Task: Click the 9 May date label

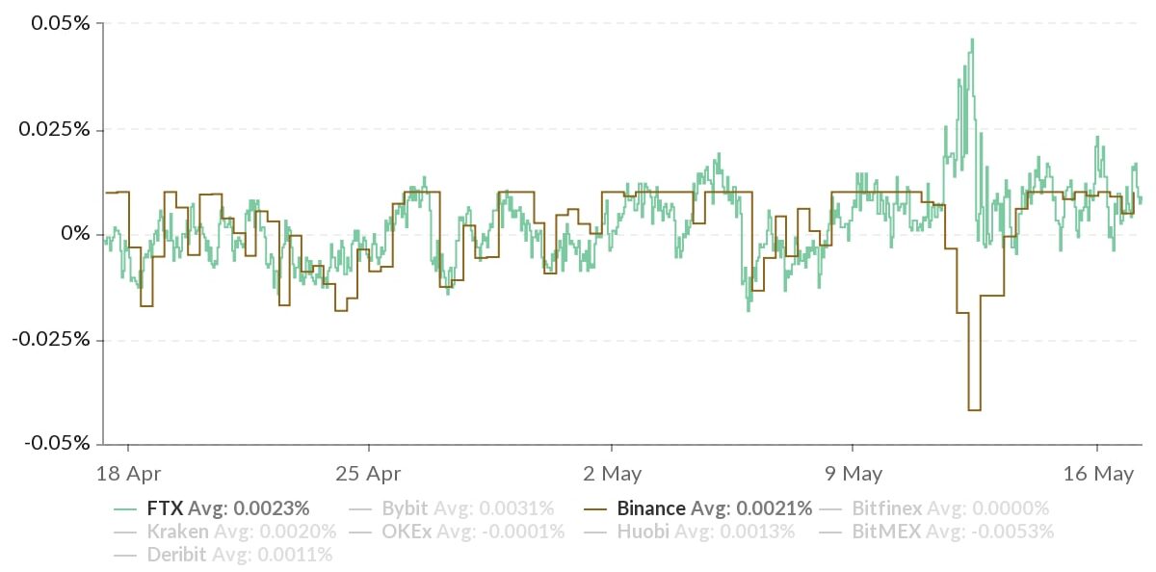Action: pyautogui.click(x=854, y=475)
